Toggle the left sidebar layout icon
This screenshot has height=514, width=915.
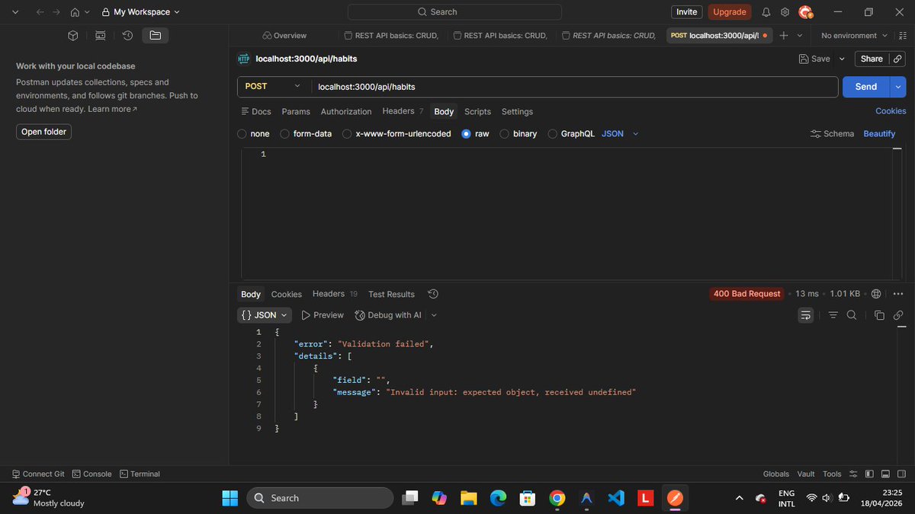click(x=870, y=474)
